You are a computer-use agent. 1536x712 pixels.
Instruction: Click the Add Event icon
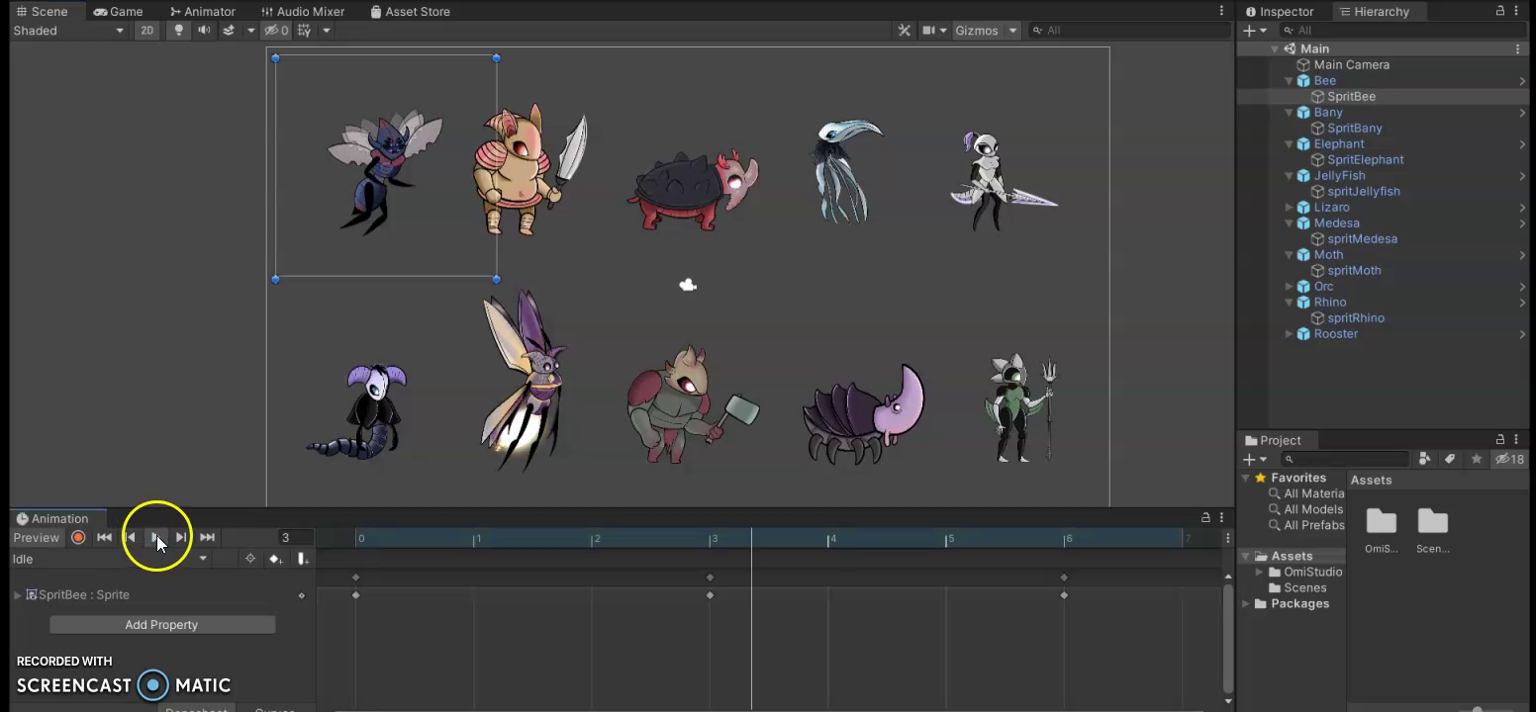(303, 559)
